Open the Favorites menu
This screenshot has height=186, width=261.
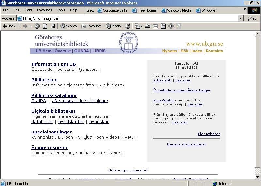44,10
